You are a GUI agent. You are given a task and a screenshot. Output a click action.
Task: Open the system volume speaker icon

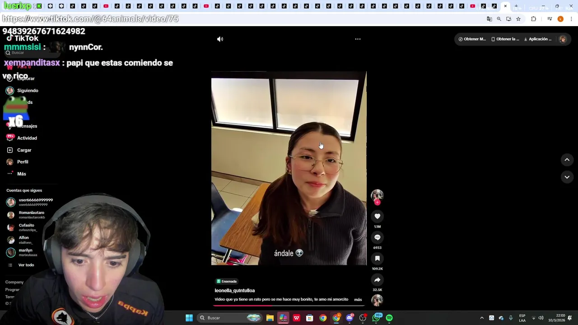point(541,318)
